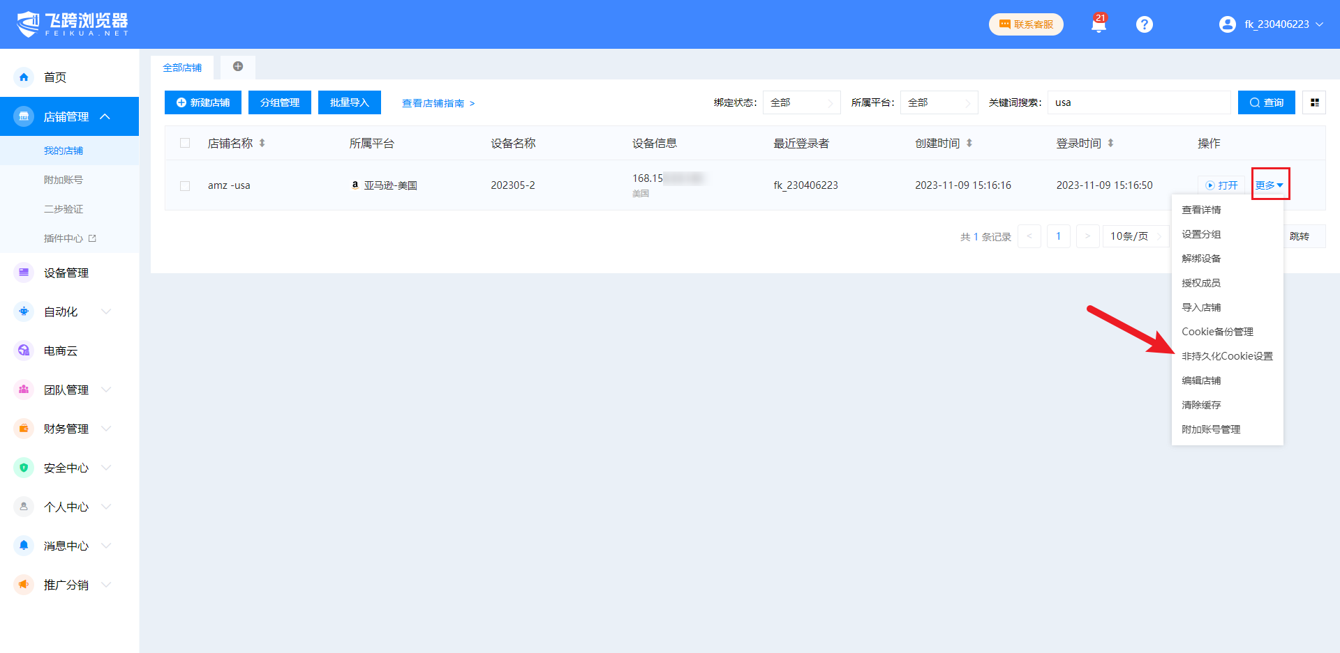Click the notification bell icon

point(1098,24)
